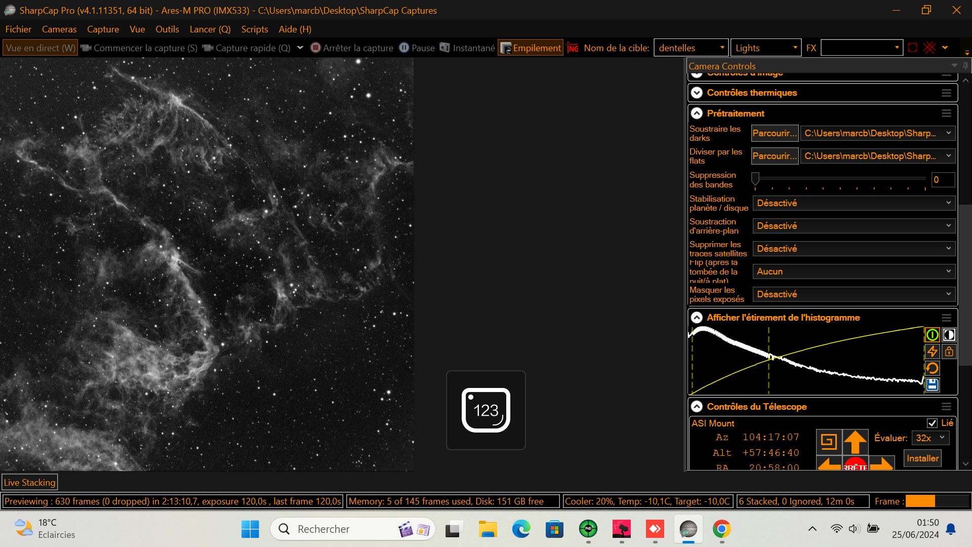The image size is (972, 547).
Task: Save the histogram stretch with floppy icon
Action: tap(932, 385)
